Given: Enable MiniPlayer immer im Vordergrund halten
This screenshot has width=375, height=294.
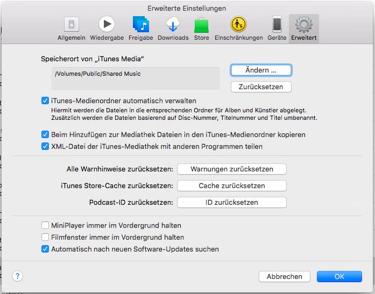Looking at the screenshot, I should (x=45, y=225).
